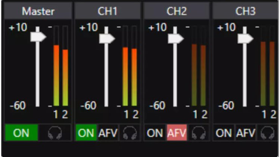This screenshot has width=280, height=157.
Task: Click the CH3 channel header
Action: (245, 11)
